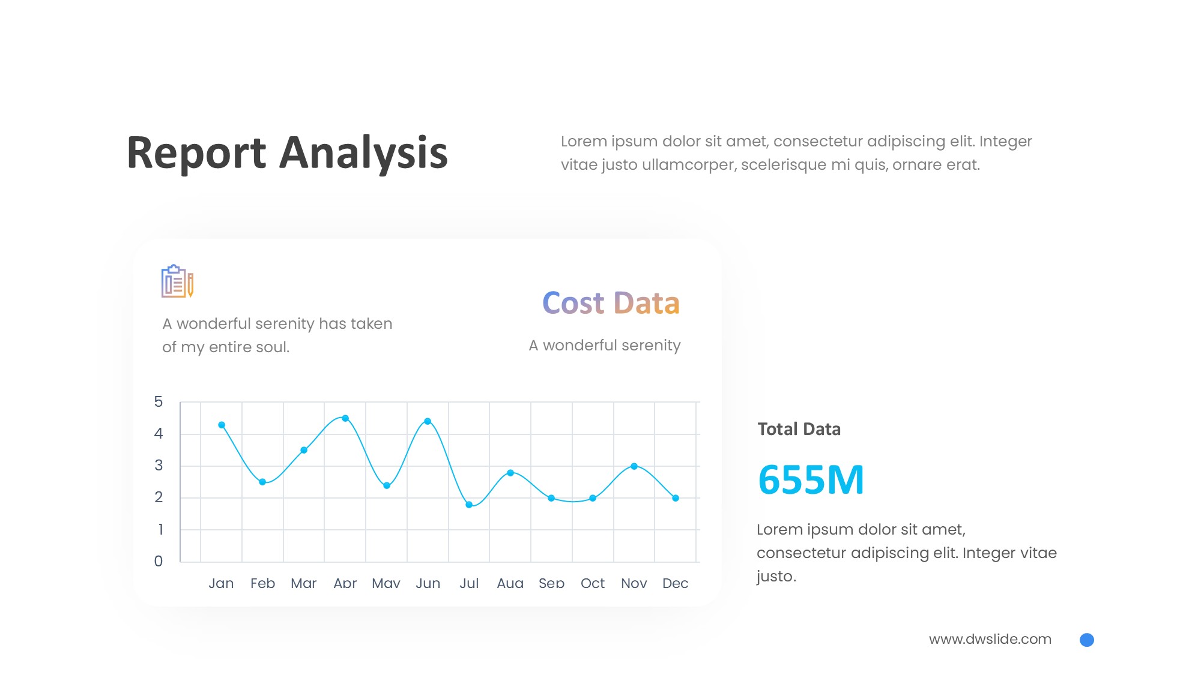Click the Apr peak data point
Screen dimensions: 1201x675
point(345,418)
